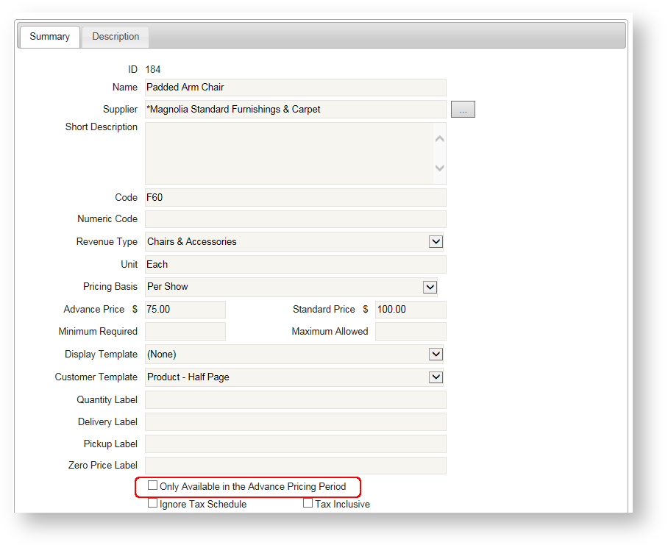Select the Summary tab
668x548 pixels.
(x=49, y=36)
